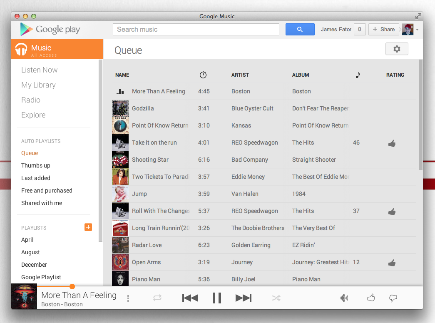Open the queue settings gear

[397, 49]
